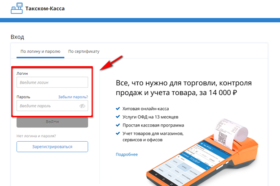Click the Войти login button

[x=52, y=122]
